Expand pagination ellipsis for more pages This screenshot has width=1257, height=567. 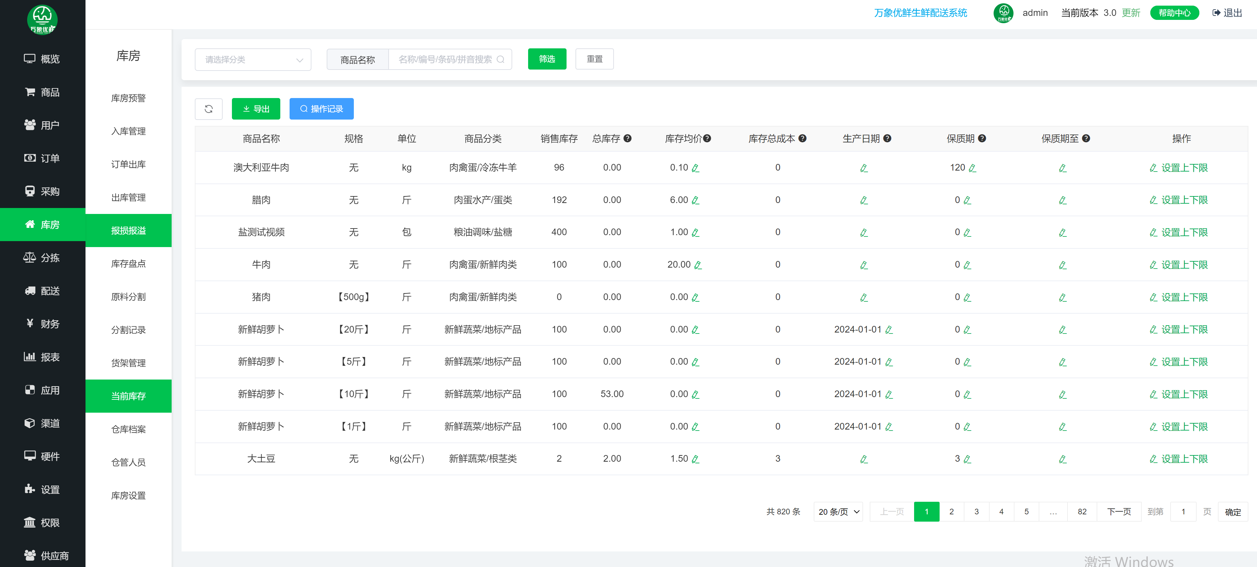tap(1053, 511)
